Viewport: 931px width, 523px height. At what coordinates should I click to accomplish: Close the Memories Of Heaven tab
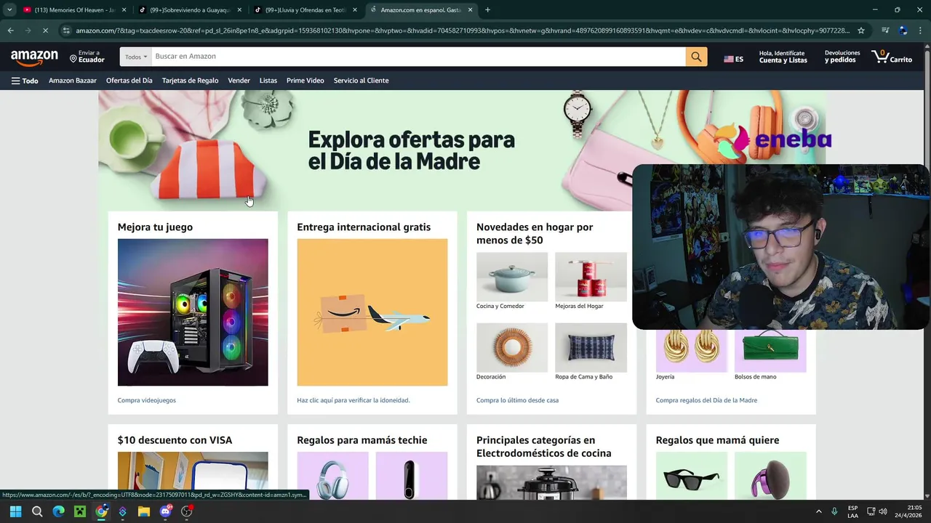pos(124,10)
